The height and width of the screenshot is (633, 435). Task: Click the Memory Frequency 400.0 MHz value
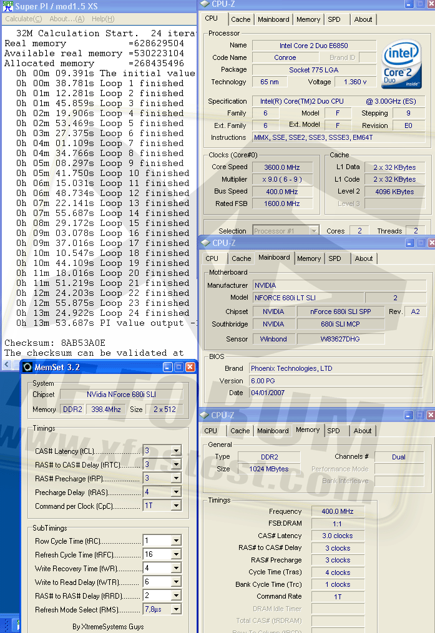(x=338, y=511)
